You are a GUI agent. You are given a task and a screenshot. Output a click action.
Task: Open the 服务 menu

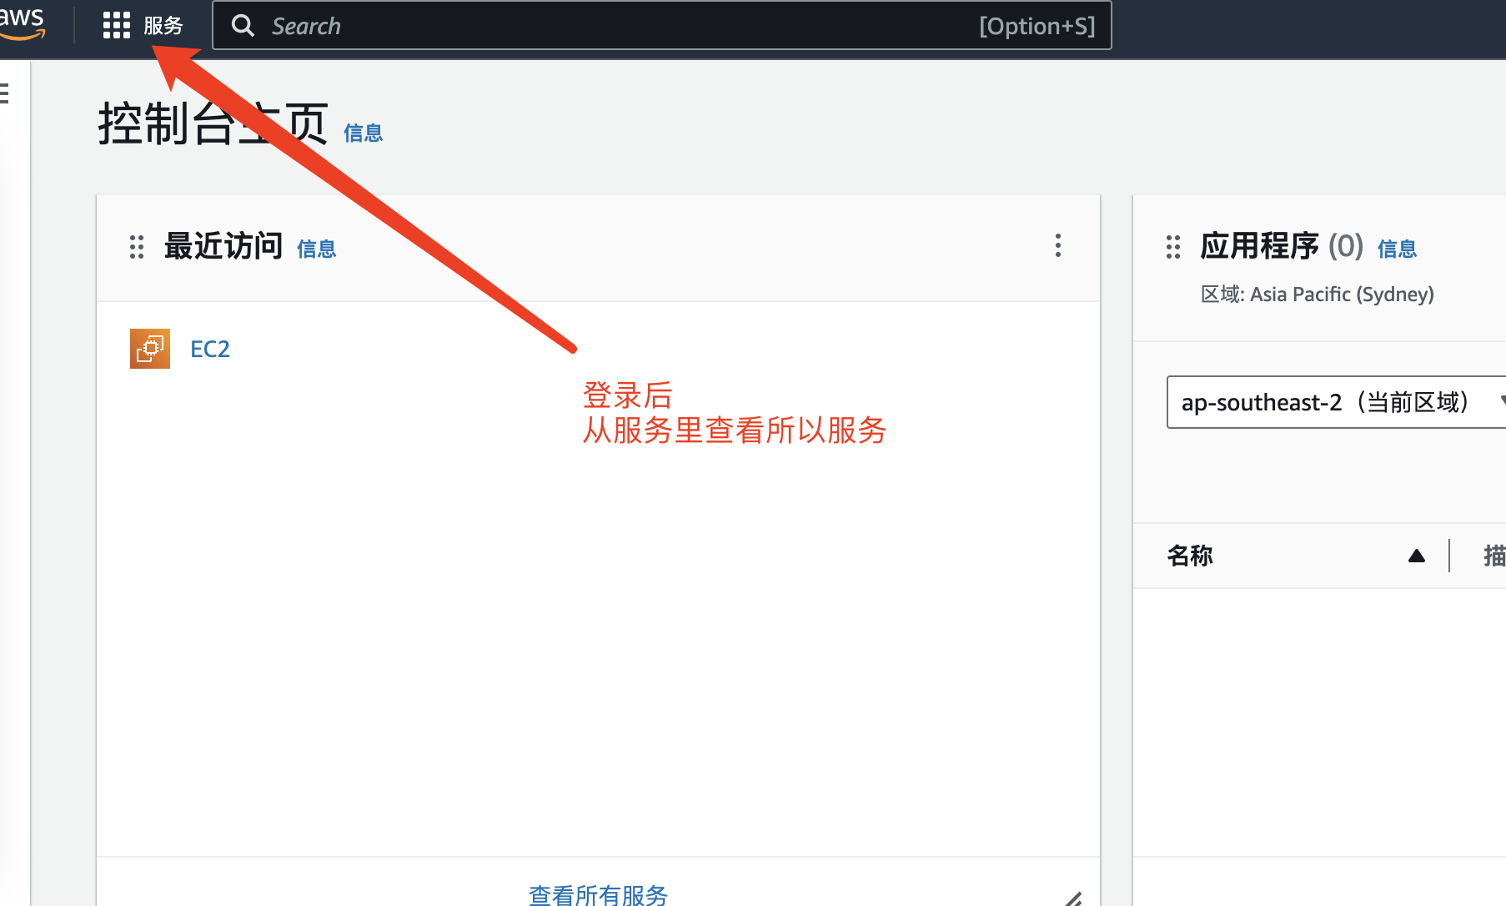(163, 26)
